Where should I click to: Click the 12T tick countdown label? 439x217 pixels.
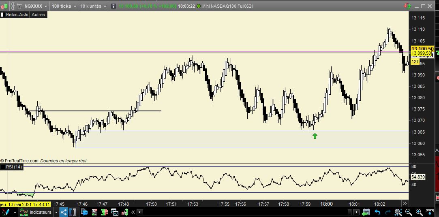click(x=415, y=62)
